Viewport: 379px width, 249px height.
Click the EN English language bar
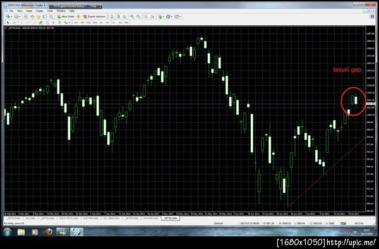68,6
